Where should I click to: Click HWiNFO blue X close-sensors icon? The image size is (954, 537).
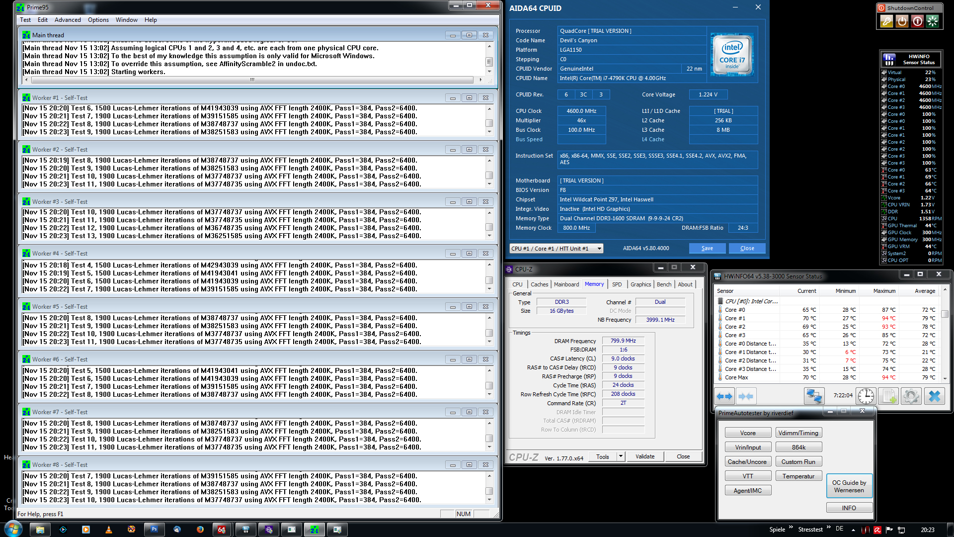[934, 396]
